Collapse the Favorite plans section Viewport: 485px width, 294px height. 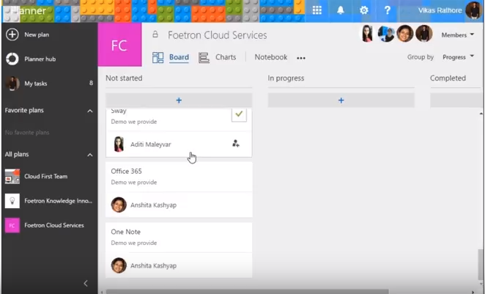click(x=90, y=111)
